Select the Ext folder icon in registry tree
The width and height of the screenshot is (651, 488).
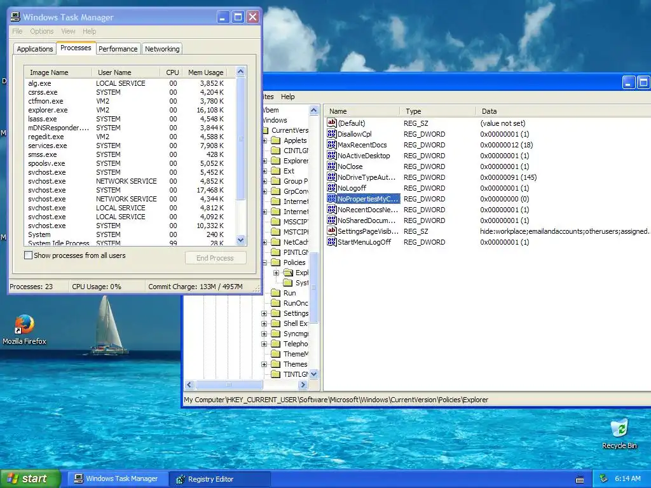coord(276,171)
